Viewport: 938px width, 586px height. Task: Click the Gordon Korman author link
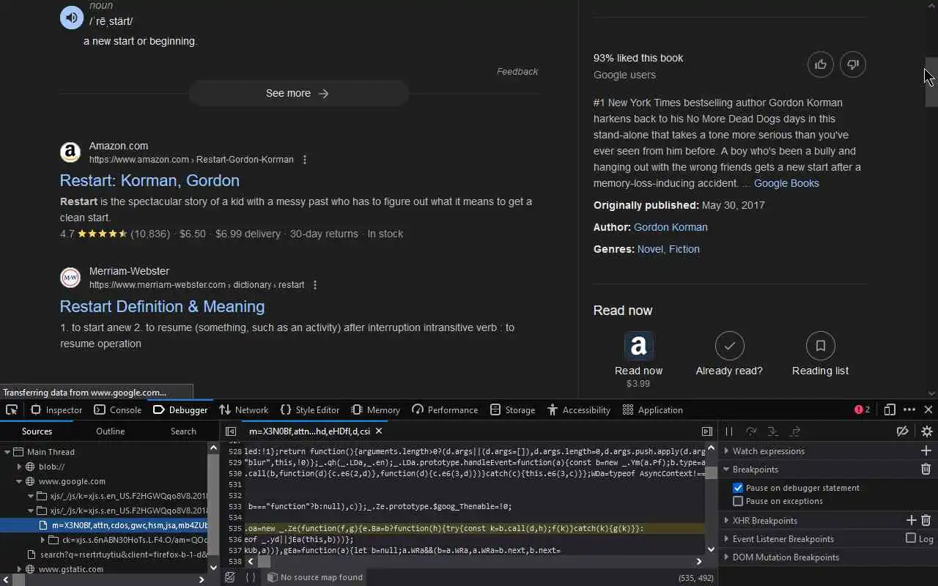(671, 227)
